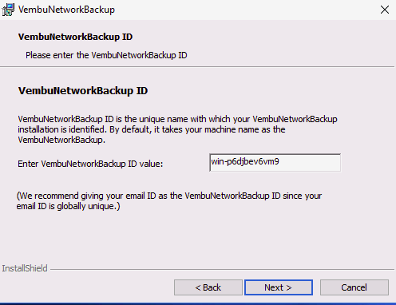Click the 'Please enter the VembuNetworkBackup ID' subtitle

106,55
